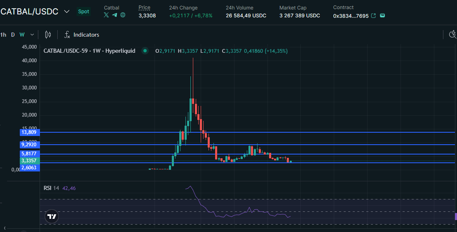Viewport: 457px width, 232px height.
Task: Select the W weekly timeframe
Action: [x=22, y=35]
